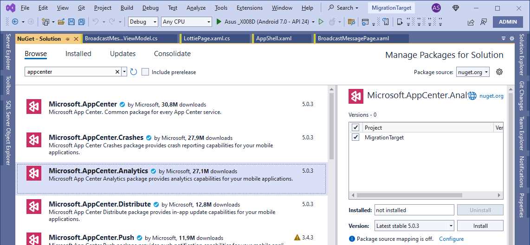This screenshot has width=530, height=245.
Task: Open the nuget.org link
Action: click(491, 96)
